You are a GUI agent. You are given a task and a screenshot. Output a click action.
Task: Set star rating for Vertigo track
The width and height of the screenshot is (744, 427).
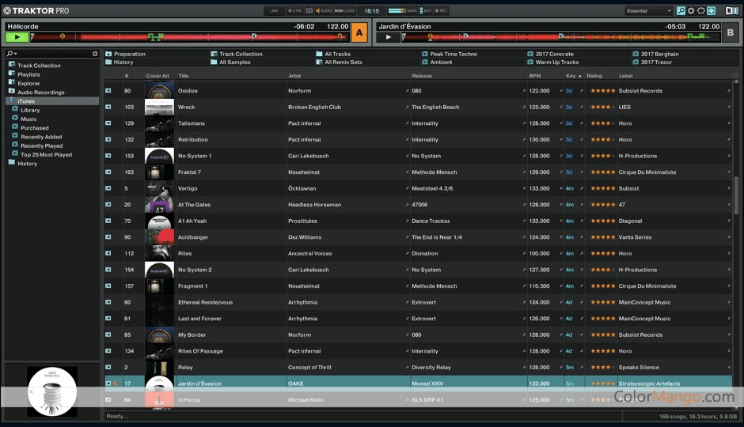(602, 189)
